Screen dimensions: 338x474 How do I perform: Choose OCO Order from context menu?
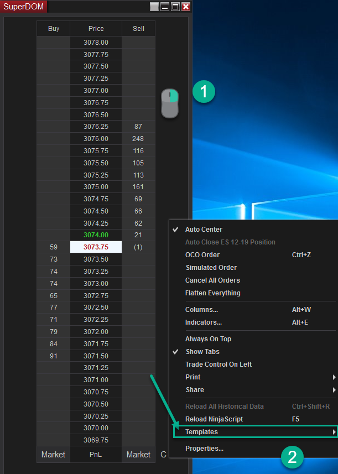coord(253,255)
